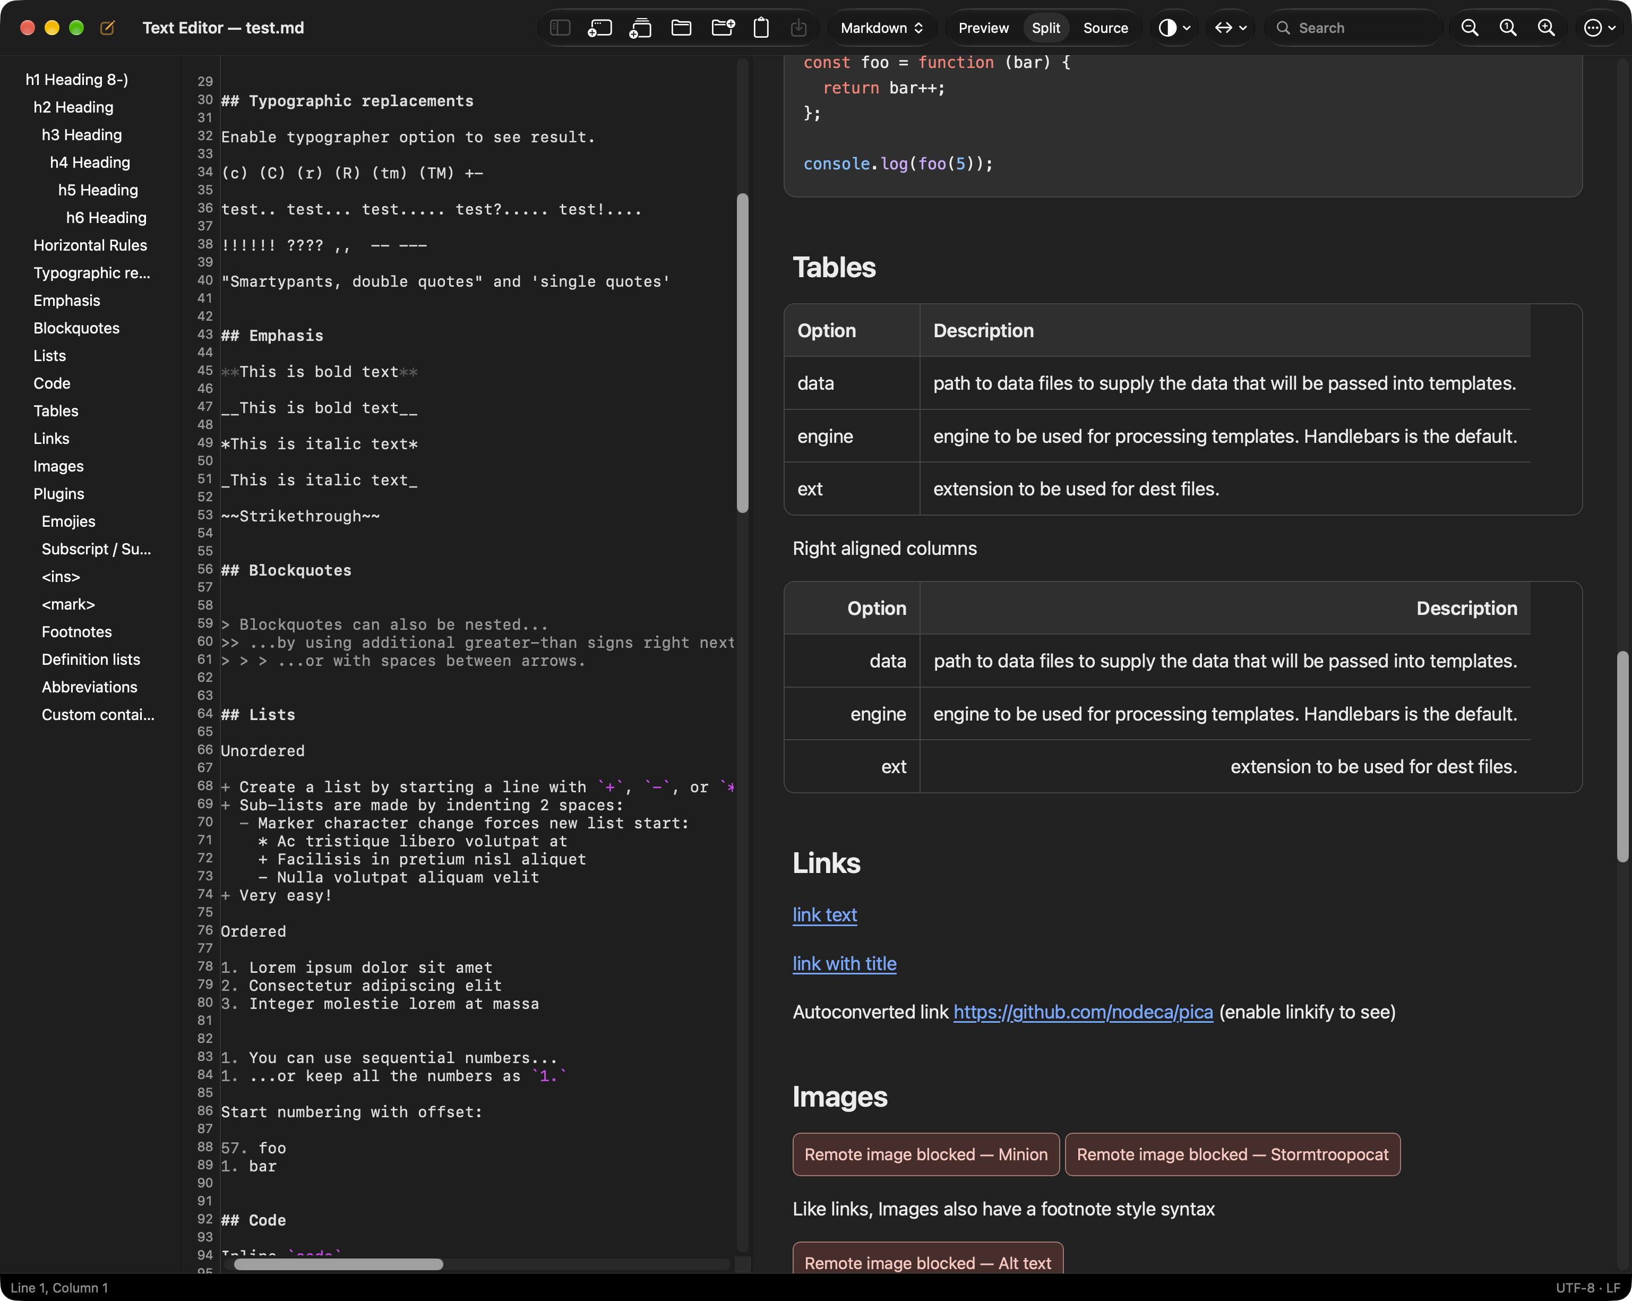This screenshot has height=1301, width=1632.
Task: Click the editor horizontal scrollbar thumb
Action: coord(338,1264)
